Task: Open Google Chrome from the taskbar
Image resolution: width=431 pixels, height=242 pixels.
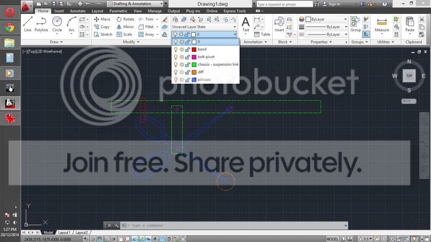Action: tap(10, 28)
